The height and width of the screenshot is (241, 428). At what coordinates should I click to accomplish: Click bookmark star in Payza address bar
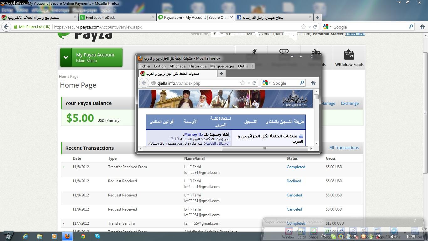coord(303,27)
